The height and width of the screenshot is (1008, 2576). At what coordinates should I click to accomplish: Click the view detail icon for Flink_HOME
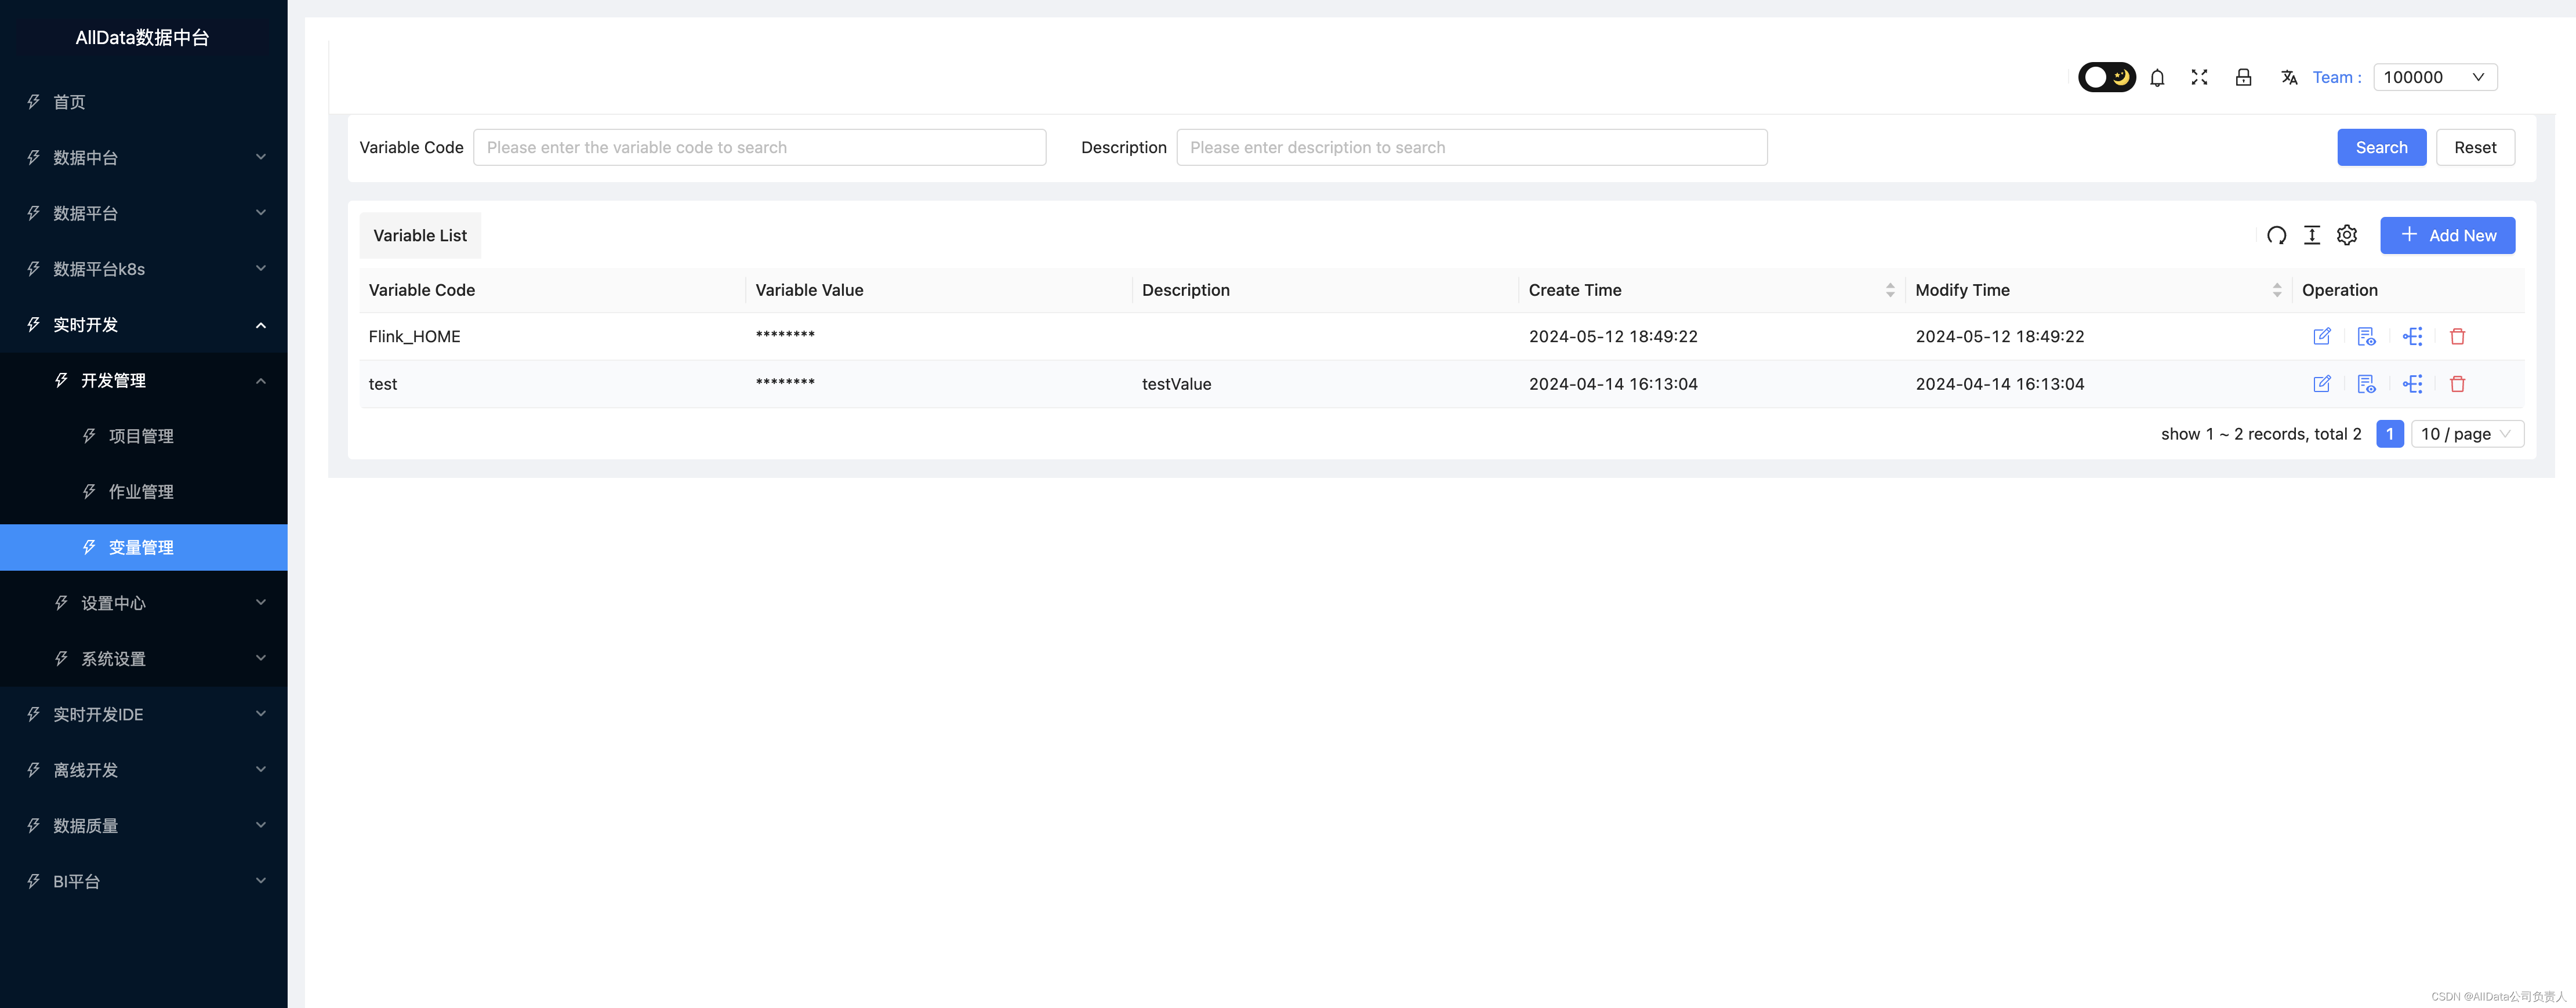[x=2366, y=336]
